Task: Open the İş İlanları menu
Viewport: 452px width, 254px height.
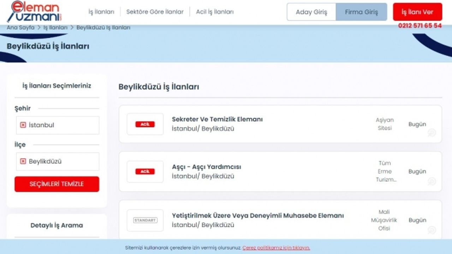Action: click(x=101, y=12)
